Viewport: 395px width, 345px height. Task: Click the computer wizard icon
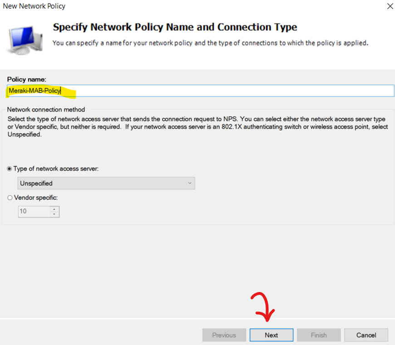click(x=25, y=40)
